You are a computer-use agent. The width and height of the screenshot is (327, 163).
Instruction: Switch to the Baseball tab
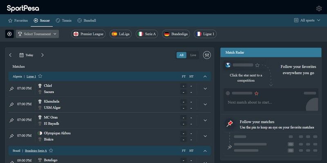(x=87, y=20)
